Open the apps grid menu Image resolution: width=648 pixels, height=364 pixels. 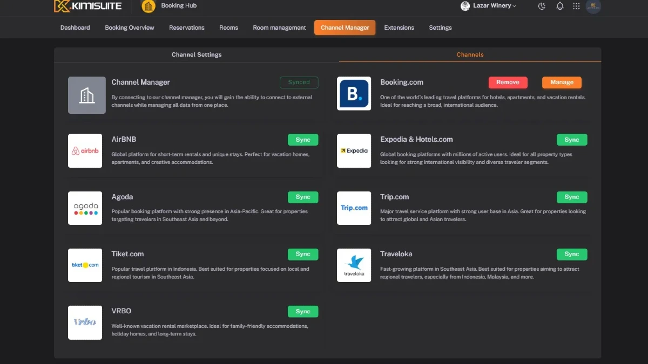point(576,6)
